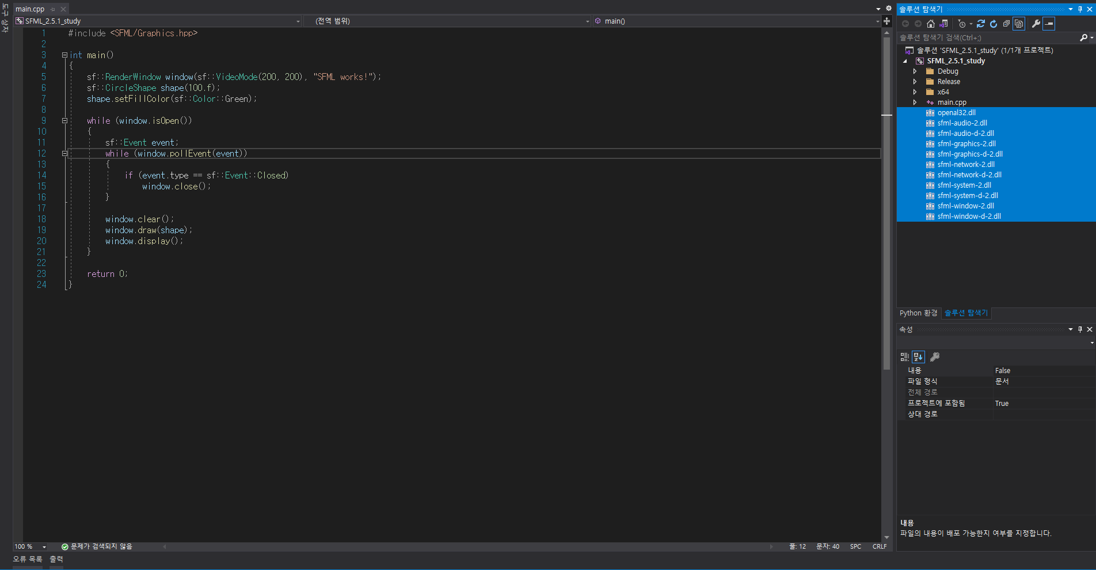The width and height of the screenshot is (1096, 570).
Task: Click the search magnifier in Solution Explorer
Action: pyautogui.click(x=1083, y=37)
